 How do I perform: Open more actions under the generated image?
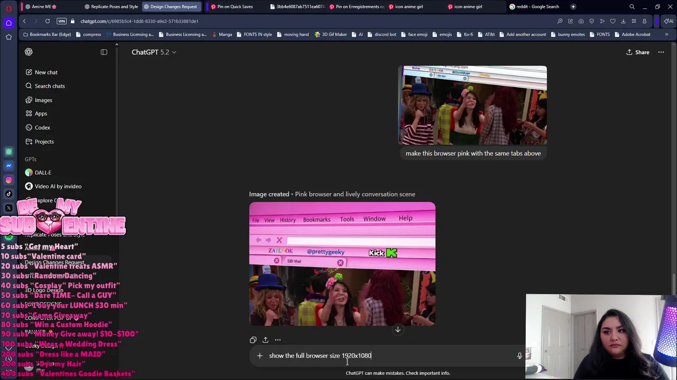(x=278, y=340)
